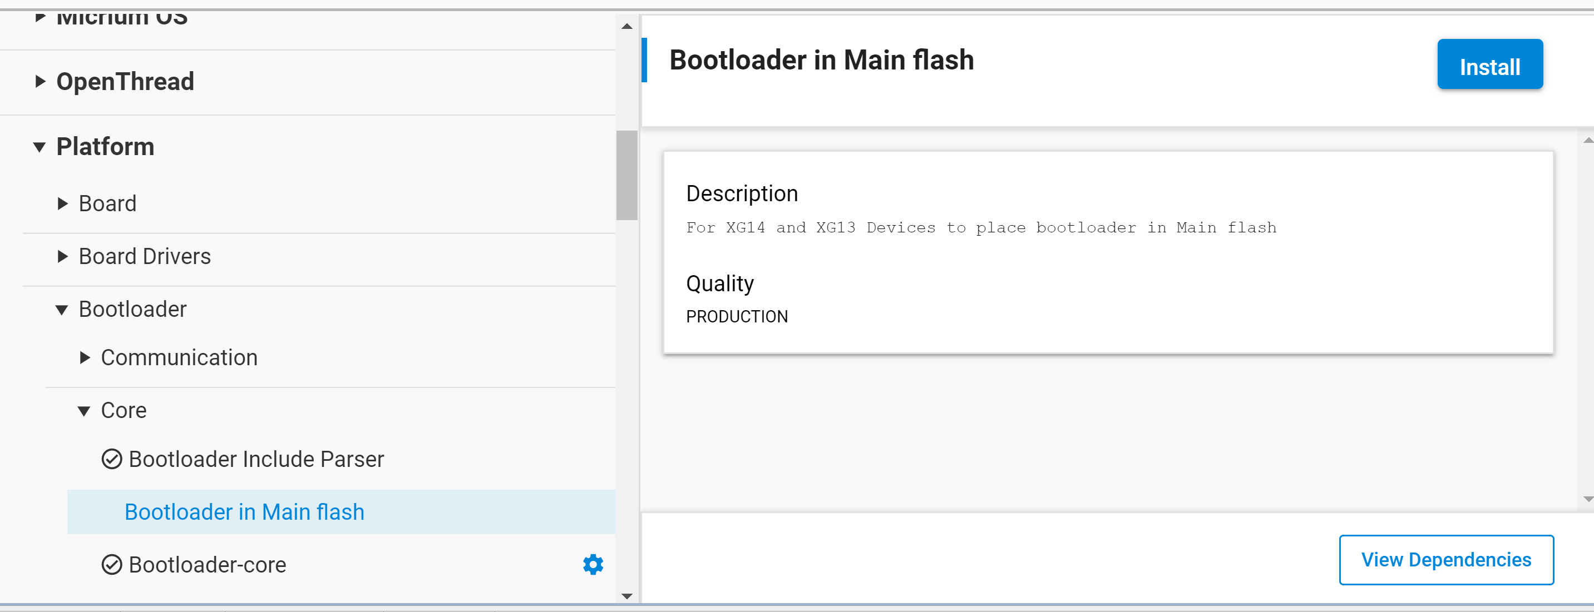This screenshot has width=1594, height=612.
Task: Select the Bootloader-core component
Action: click(x=208, y=564)
